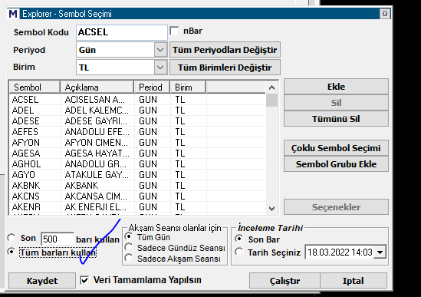
Task: Select Sadece Akşam Seansı radio button
Action: 129,258
